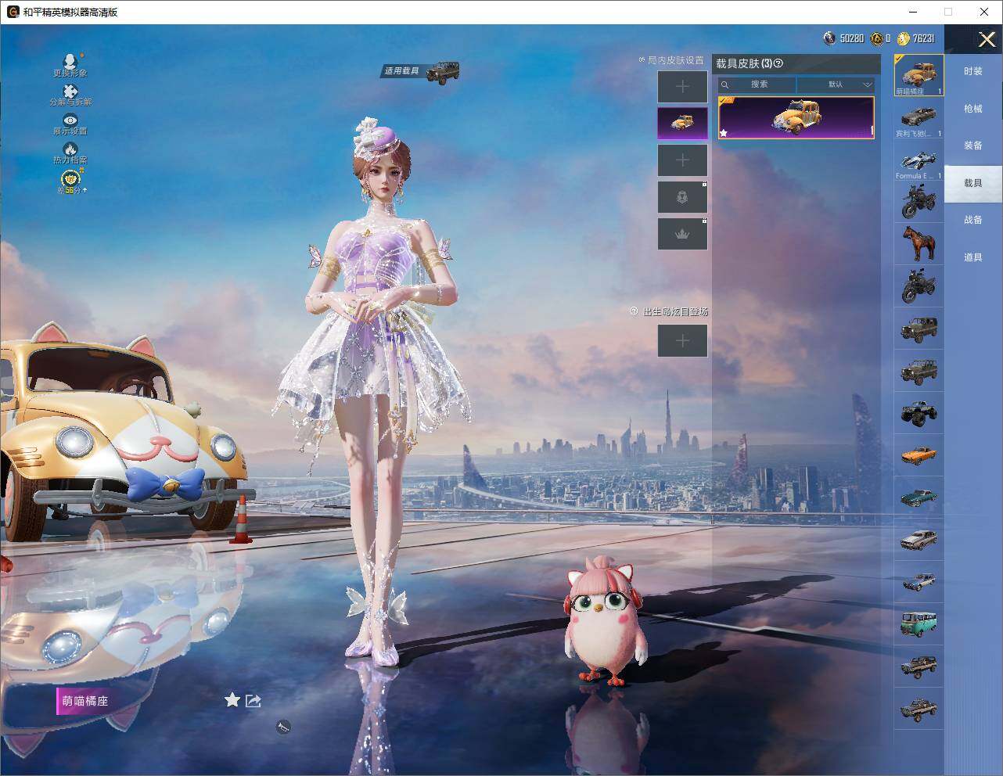Switch to 战备 tab
The width and height of the screenshot is (1003, 776).
[973, 220]
